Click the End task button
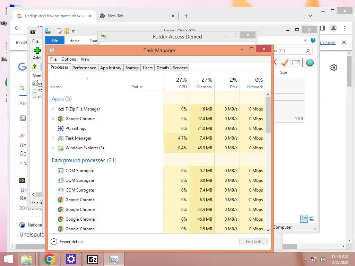Viewport: 355px width, 266px height. click(x=253, y=241)
